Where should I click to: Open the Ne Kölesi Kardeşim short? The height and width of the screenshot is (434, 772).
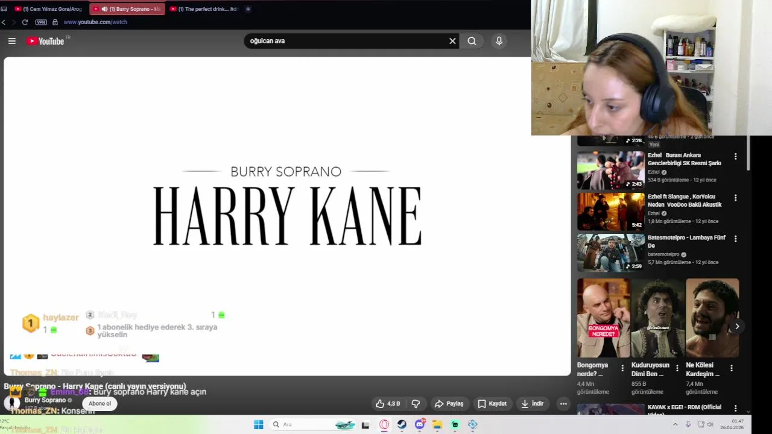click(x=712, y=318)
